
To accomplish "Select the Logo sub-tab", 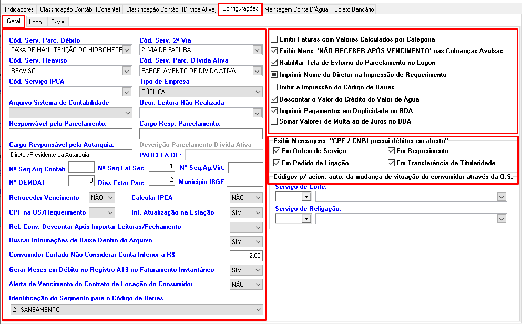I will click(x=36, y=22).
